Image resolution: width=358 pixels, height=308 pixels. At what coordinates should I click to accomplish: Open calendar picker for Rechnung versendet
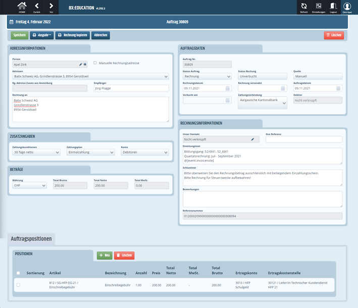283,88
